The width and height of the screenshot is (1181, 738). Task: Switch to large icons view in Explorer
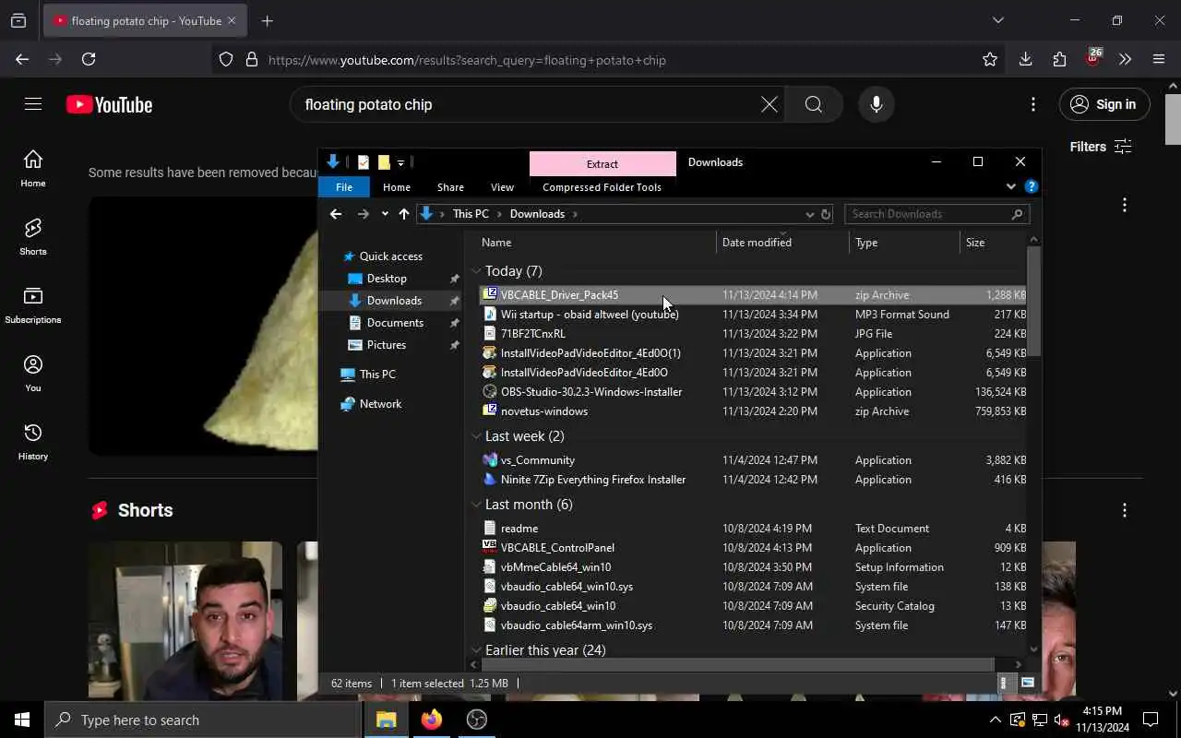pyautogui.click(x=1028, y=684)
